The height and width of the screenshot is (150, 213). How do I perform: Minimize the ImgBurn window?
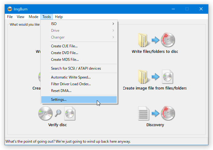pyautogui.click(x=173, y=9)
